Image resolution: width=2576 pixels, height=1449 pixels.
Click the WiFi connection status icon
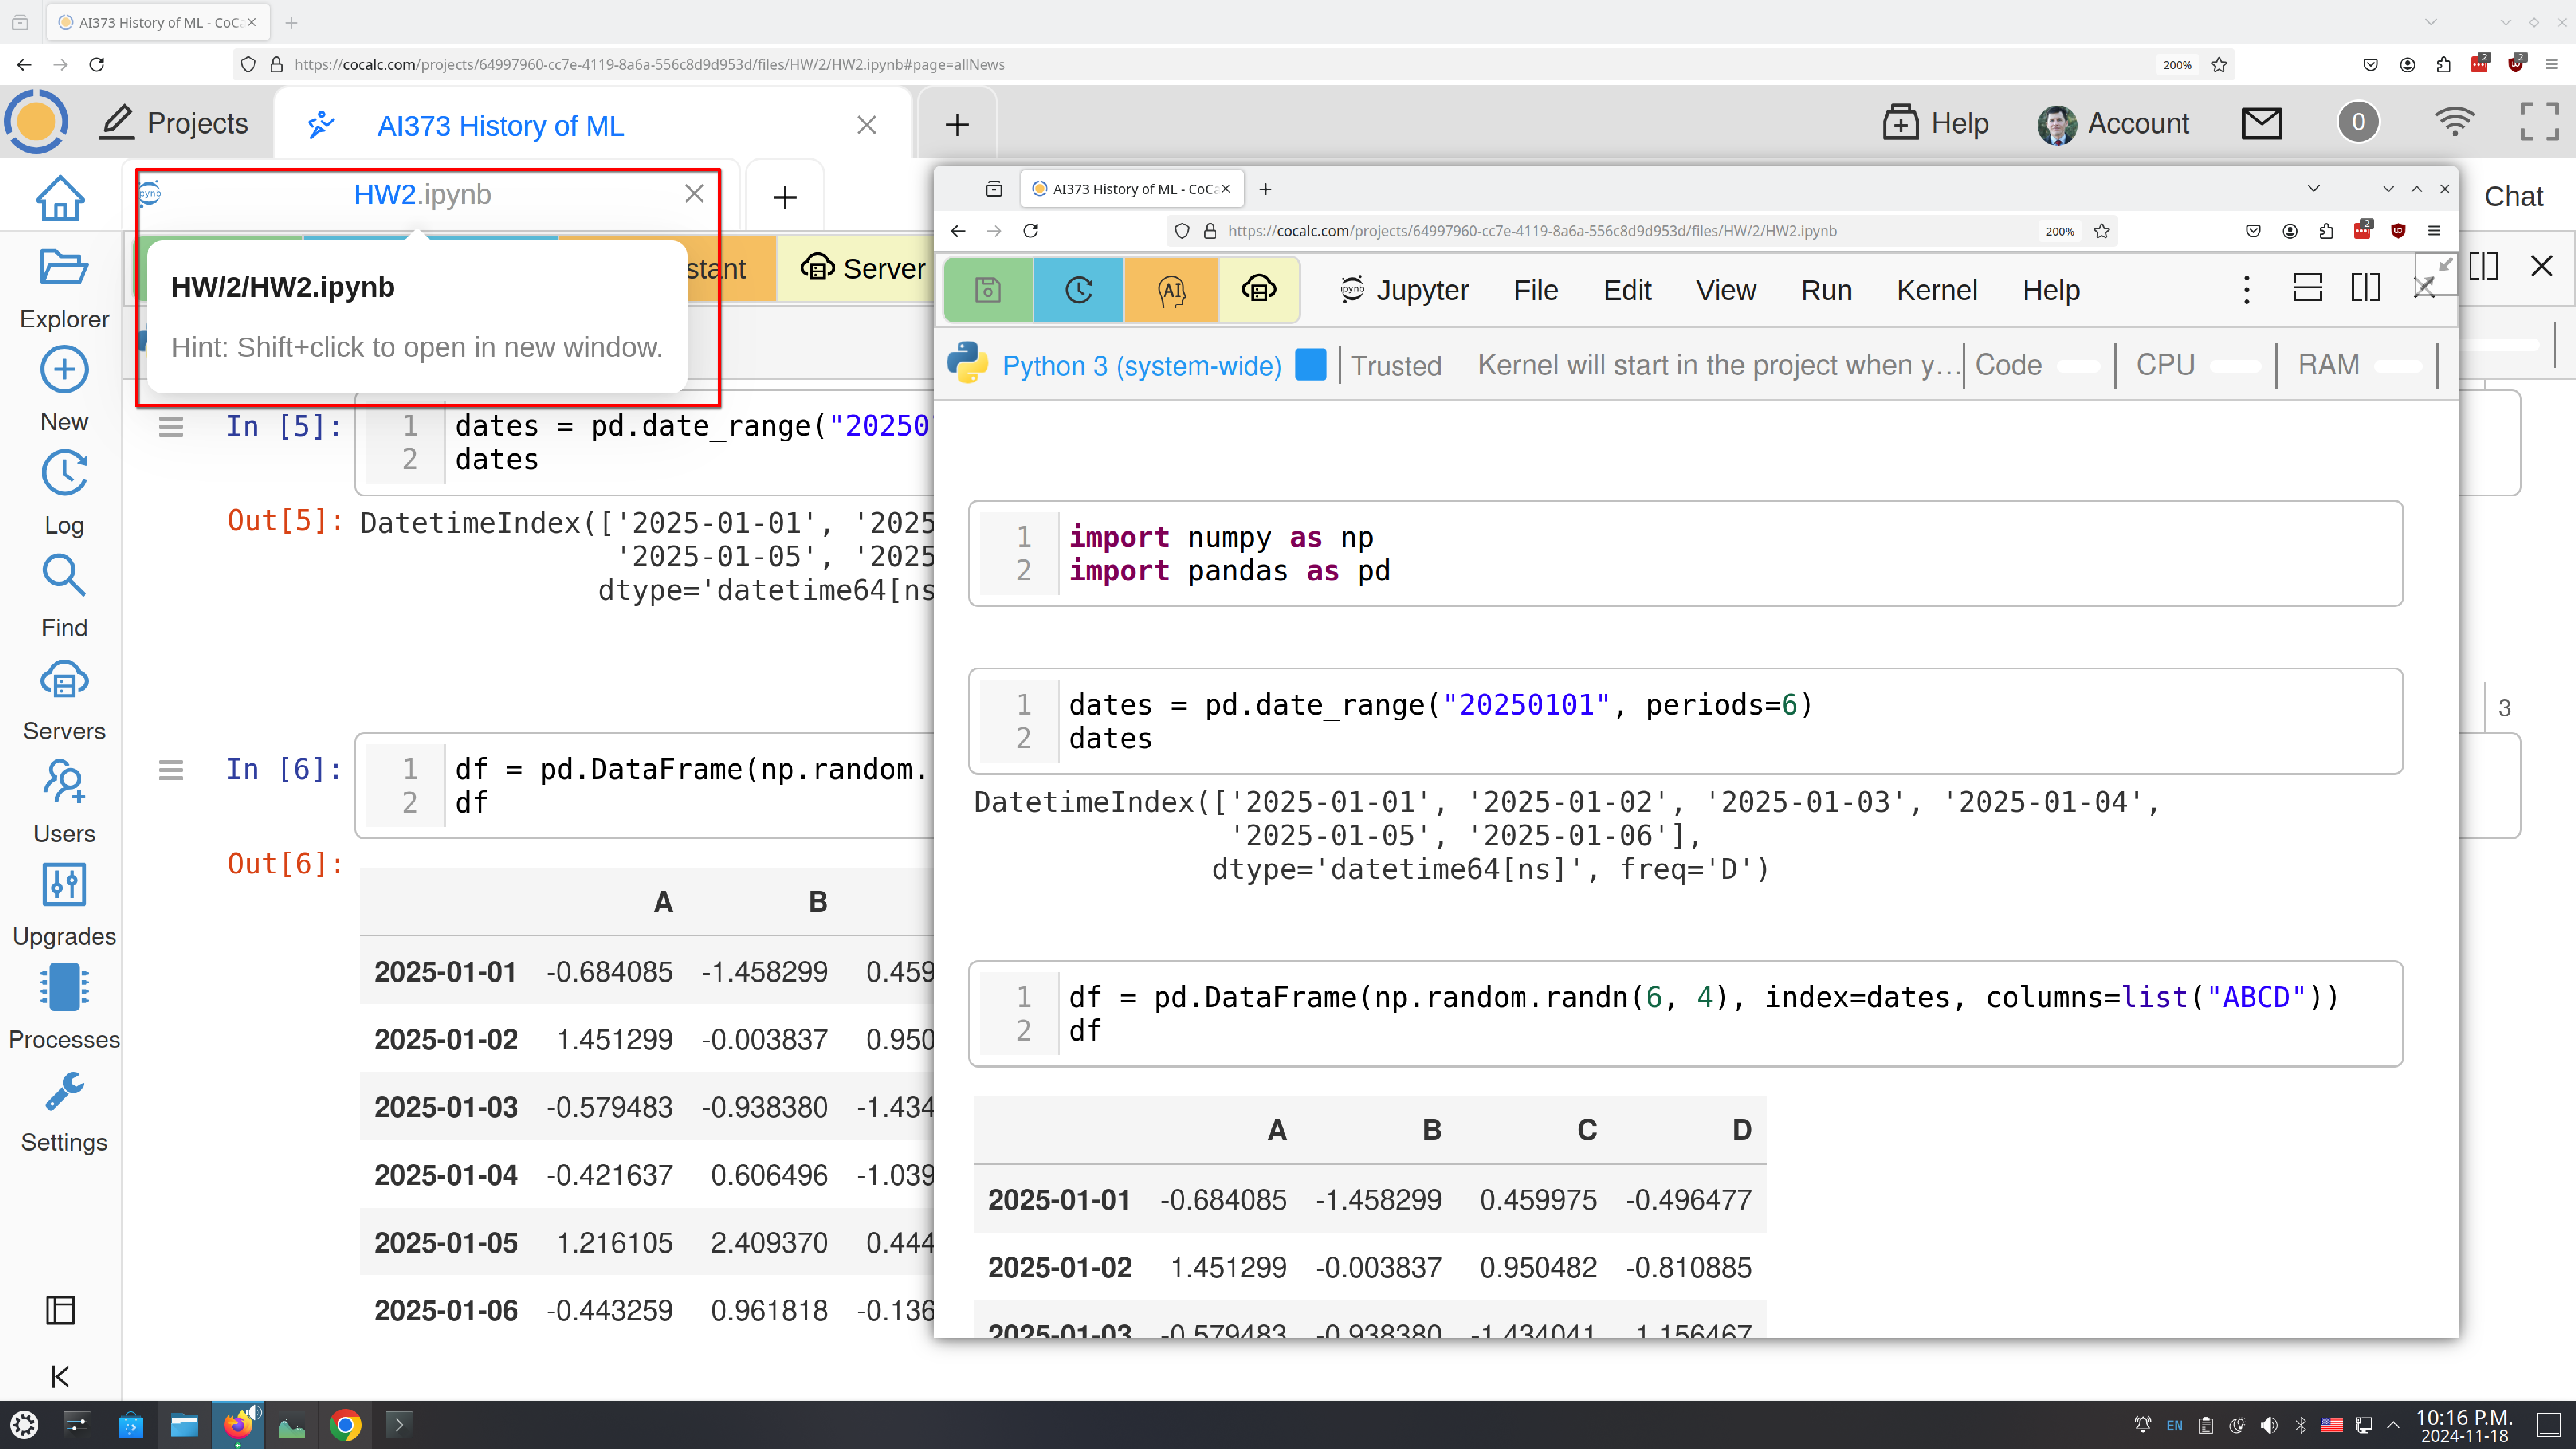click(2455, 123)
